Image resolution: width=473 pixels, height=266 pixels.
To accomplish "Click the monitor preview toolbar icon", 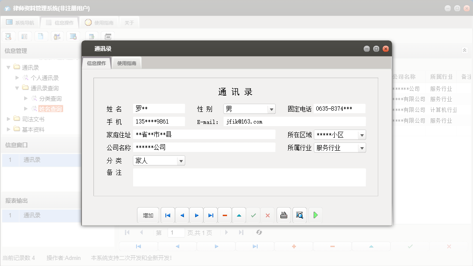I will tap(73, 36).
